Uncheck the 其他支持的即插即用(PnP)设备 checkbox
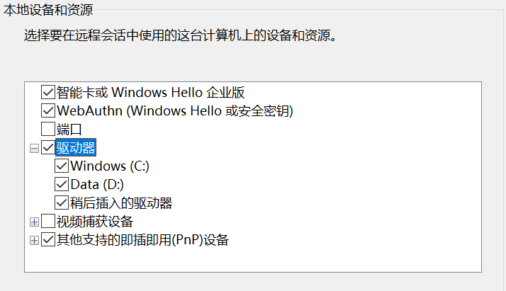The width and height of the screenshot is (506, 291). pos(48,240)
